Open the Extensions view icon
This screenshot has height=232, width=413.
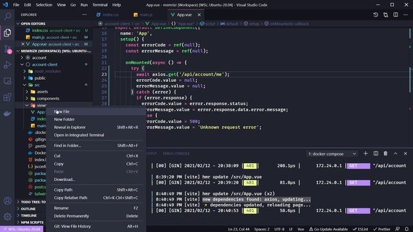coord(7,97)
